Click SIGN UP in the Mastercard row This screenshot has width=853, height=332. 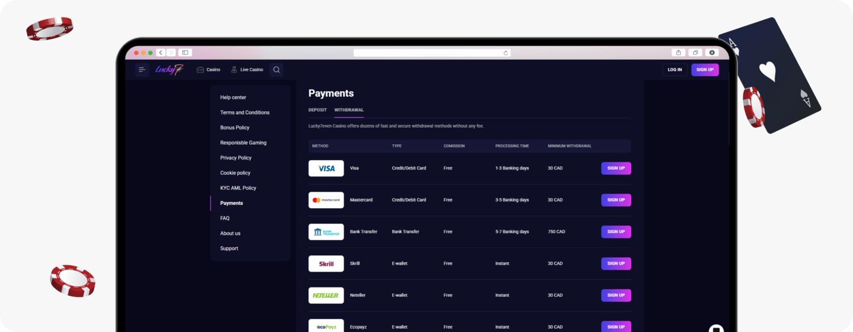coord(616,200)
